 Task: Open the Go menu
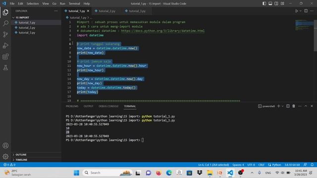tap(54, 3)
